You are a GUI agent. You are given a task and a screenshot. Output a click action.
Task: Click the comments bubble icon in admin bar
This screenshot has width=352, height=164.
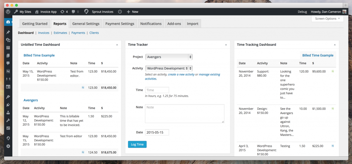pos(73,12)
